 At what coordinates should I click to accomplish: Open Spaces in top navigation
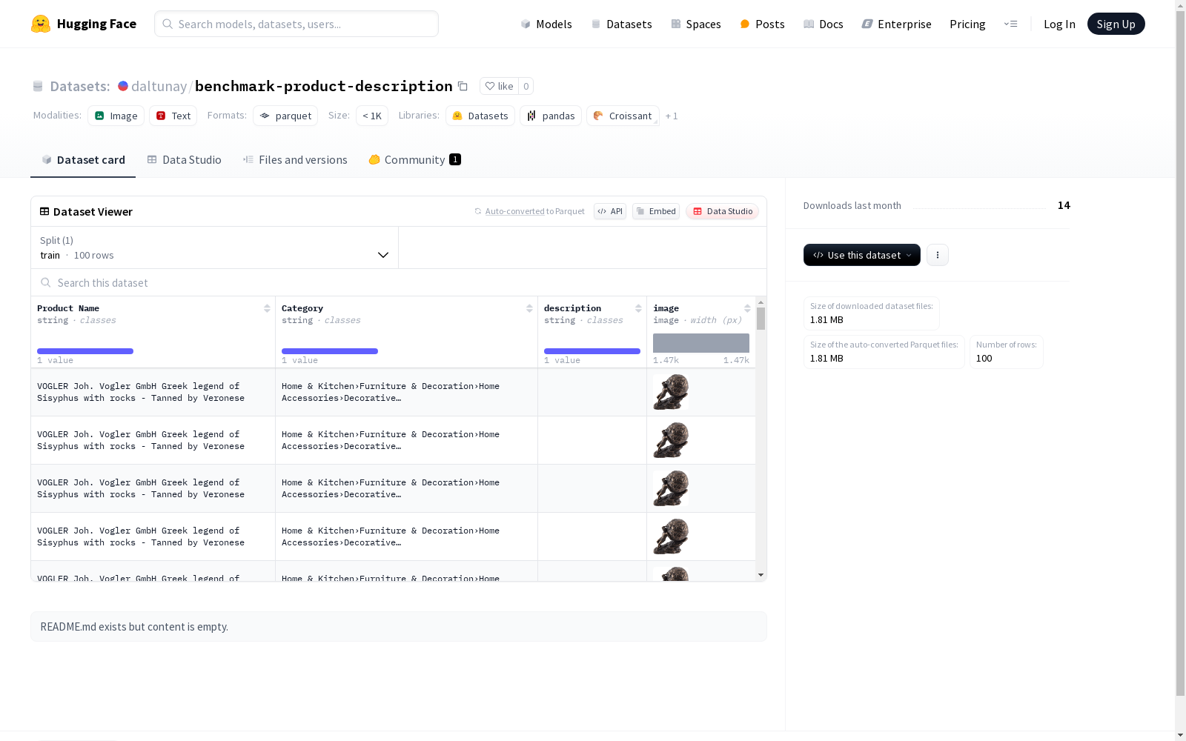pos(696,24)
